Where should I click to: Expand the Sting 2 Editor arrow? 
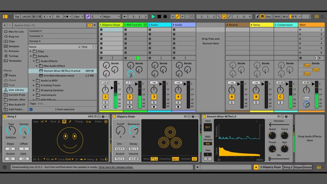(106, 122)
